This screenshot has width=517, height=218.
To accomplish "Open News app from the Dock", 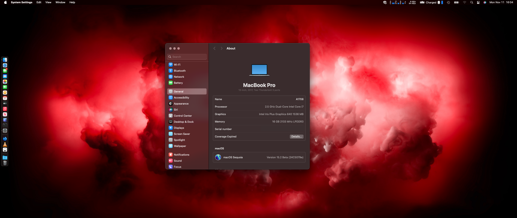I will coord(5,114).
